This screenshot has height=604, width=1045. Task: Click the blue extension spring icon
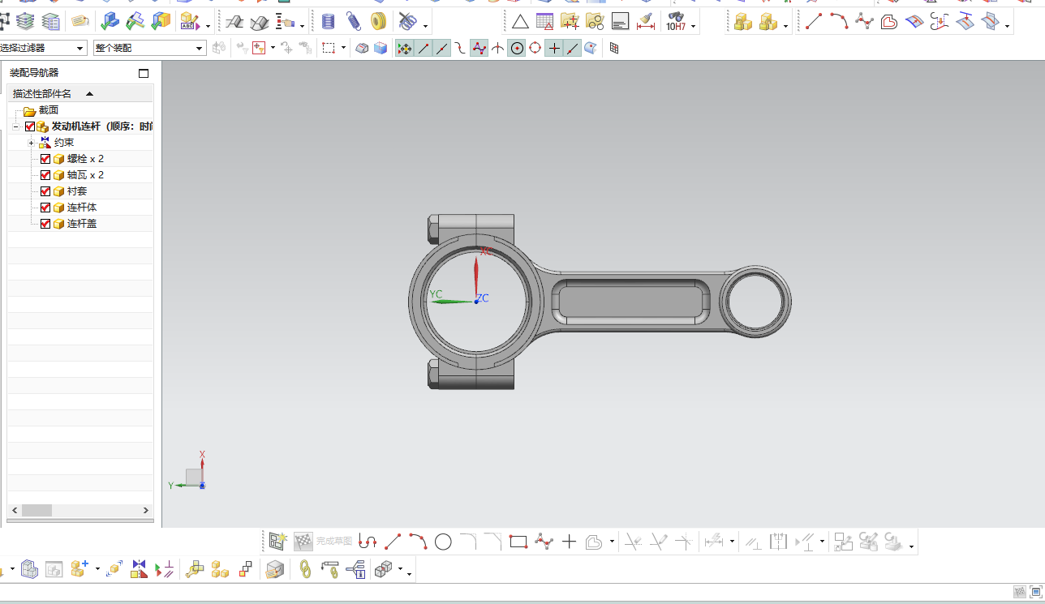click(353, 22)
